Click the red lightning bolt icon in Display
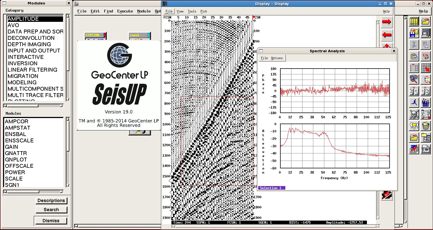 [x=387, y=195]
